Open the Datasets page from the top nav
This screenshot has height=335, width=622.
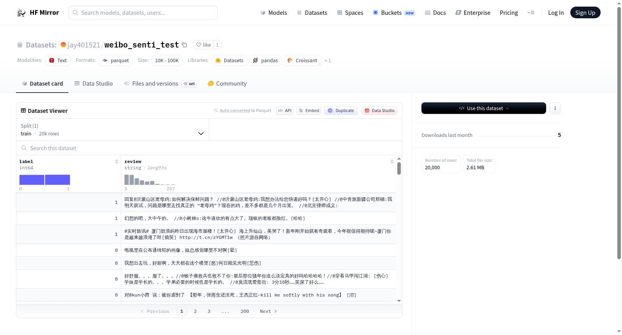coord(312,13)
